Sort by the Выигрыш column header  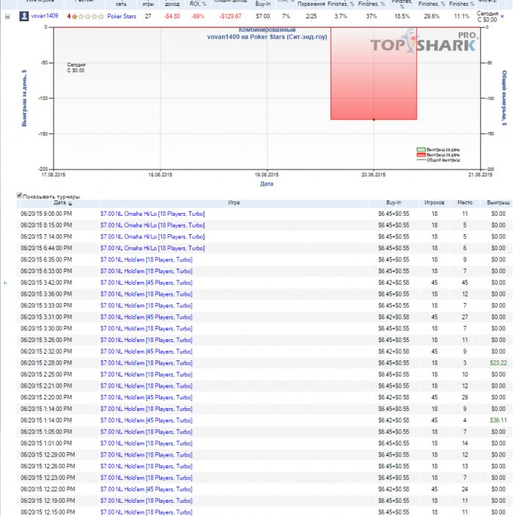coord(498,202)
